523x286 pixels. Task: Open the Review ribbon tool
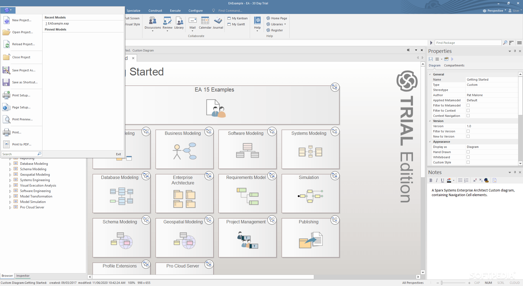point(168,24)
